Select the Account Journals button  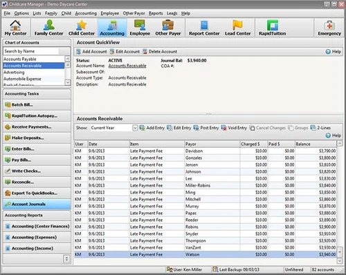37,205
